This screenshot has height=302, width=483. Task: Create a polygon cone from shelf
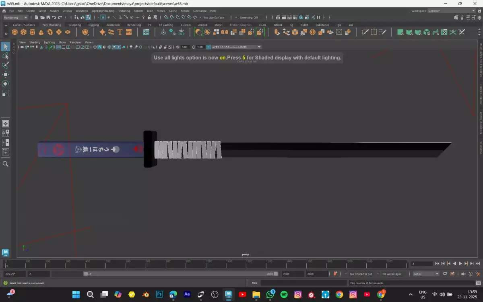(x=41, y=32)
